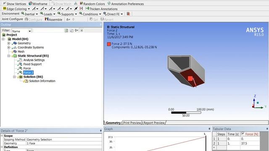269x151 pixels.
Task: Click the triad icon beside Show Mesh
Action: [x=76, y=3]
